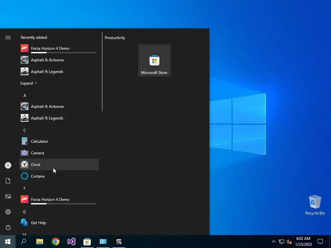This screenshot has height=248, width=331.
Task: Switch to the Asphalt app on the taskbar
Action: (x=119, y=242)
